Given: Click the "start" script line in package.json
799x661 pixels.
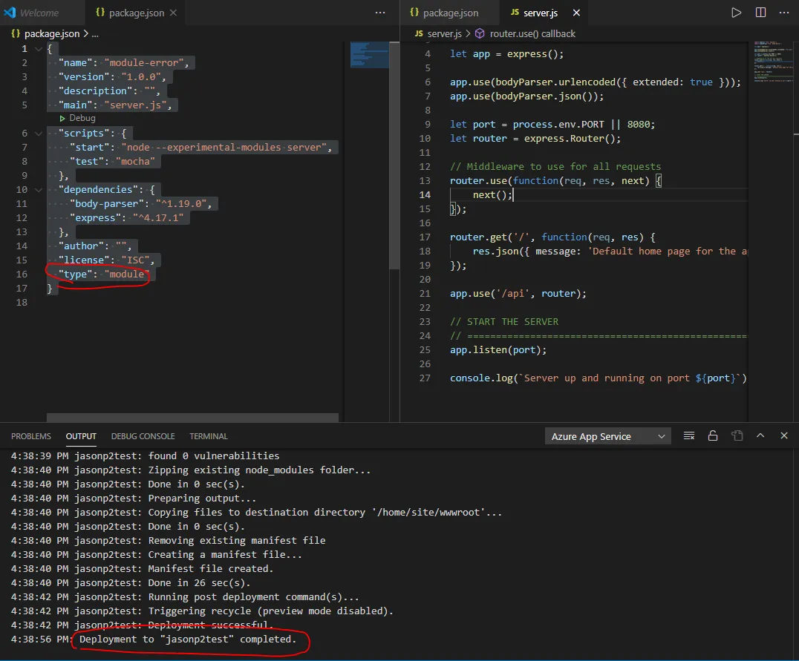Looking at the screenshot, I should pyautogui.click(x=200, y=147).
